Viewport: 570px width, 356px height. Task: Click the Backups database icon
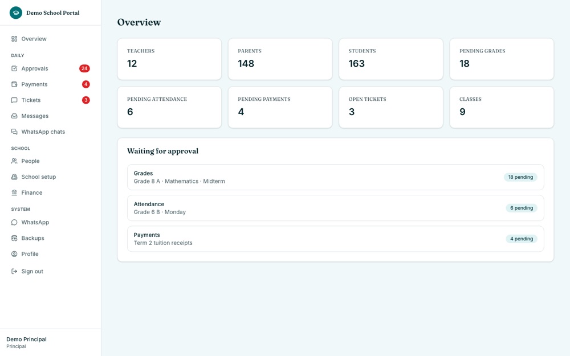tap(14, 238)
